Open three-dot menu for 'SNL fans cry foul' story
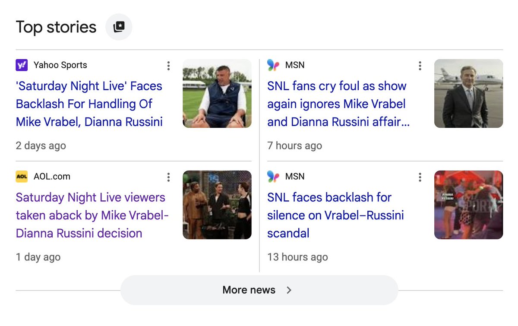This screenshot has height=326, width=518. tap(420, 66)
